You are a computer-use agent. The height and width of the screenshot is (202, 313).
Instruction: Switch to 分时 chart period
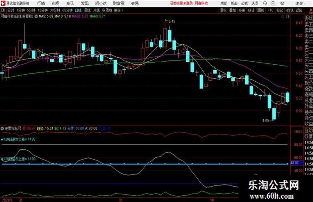coord(11,10)
